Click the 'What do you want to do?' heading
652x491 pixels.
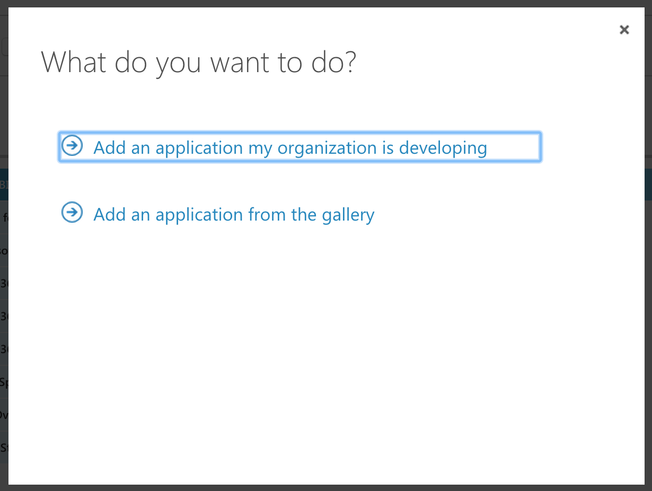point(199,63)
